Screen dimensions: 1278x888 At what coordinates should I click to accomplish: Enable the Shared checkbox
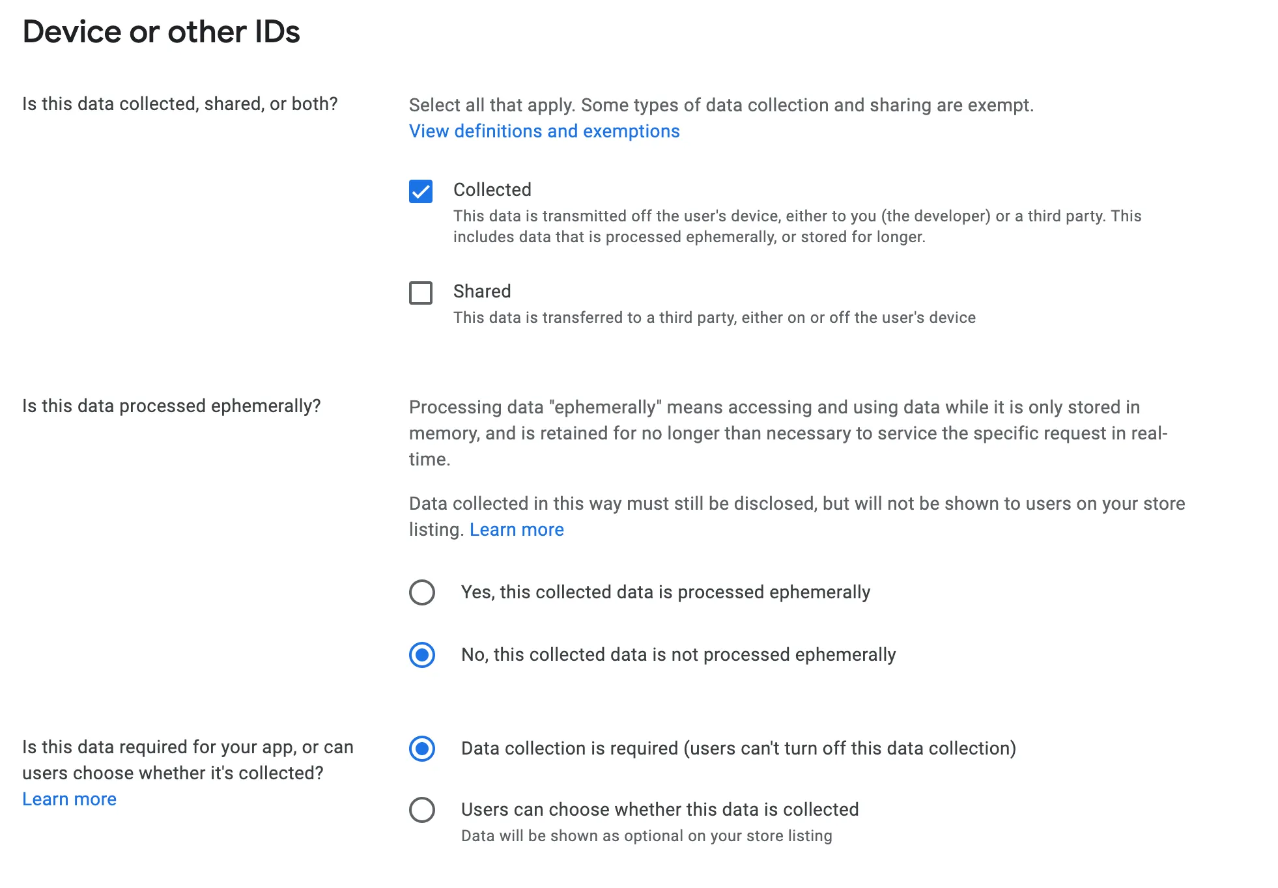click(421, 293)
